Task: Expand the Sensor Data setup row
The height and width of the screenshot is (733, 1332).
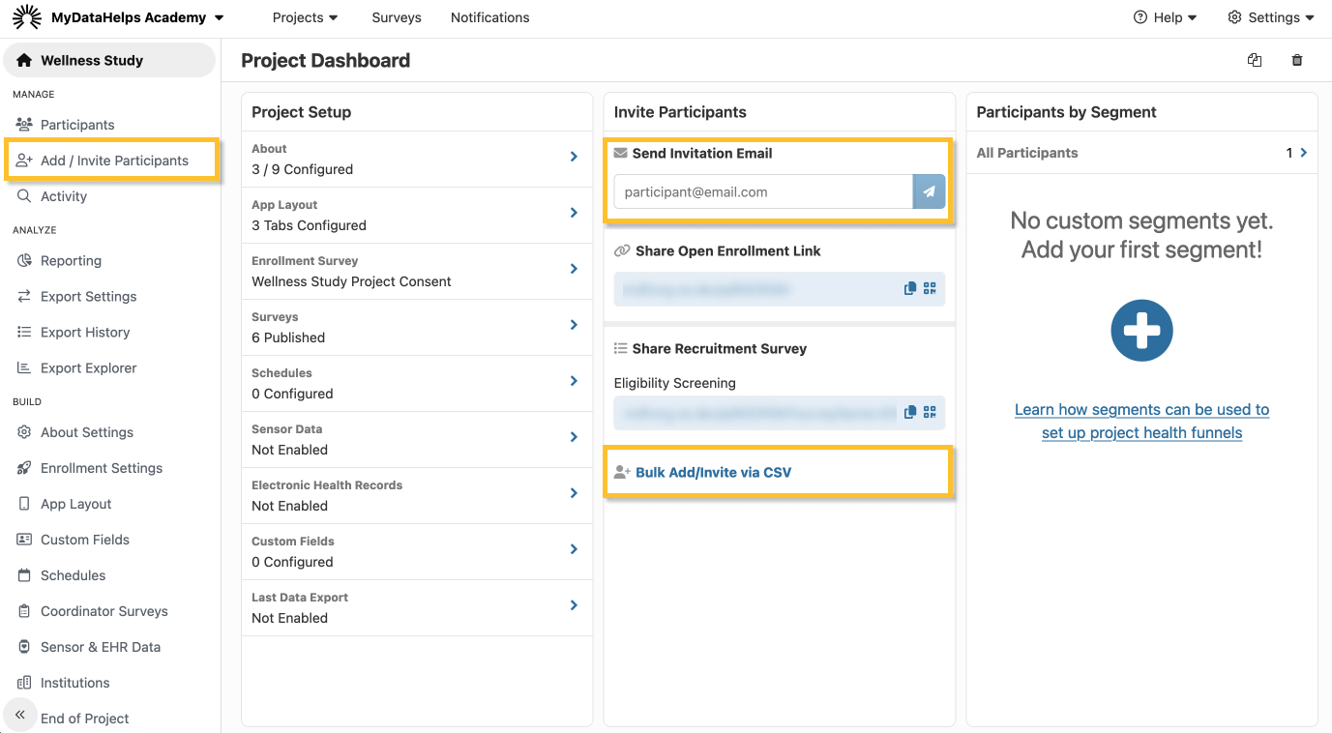Action: point(574,437)
